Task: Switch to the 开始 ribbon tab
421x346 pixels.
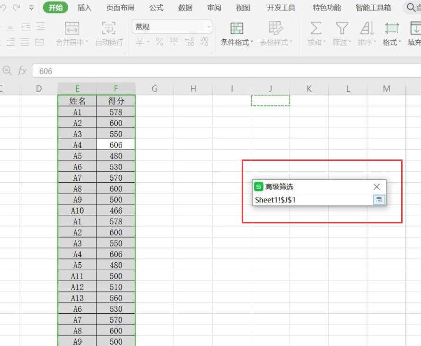Action: [x=55, y=8]
